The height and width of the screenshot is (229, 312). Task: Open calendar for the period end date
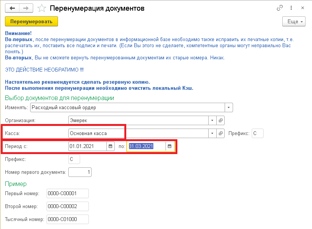[170, 146]
